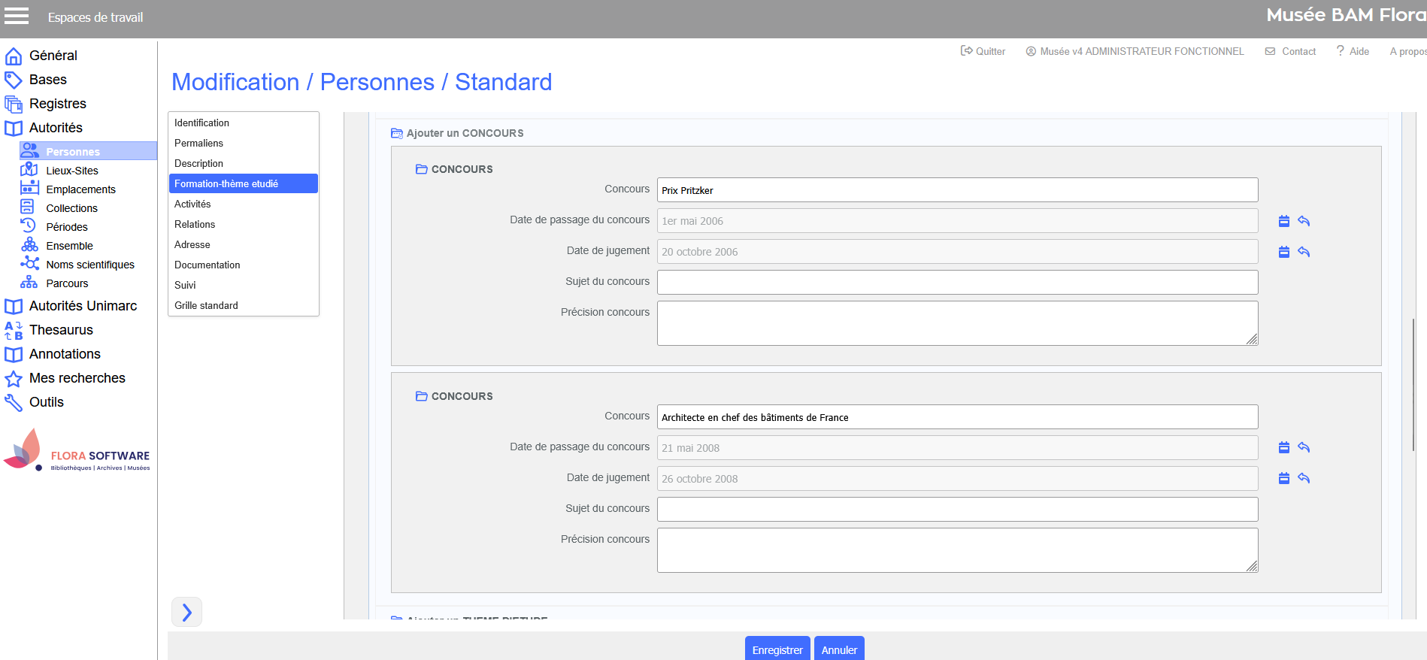The image size is (1427, 660).
Task: Open the hamburger menu icon
Action: point(17,17)
